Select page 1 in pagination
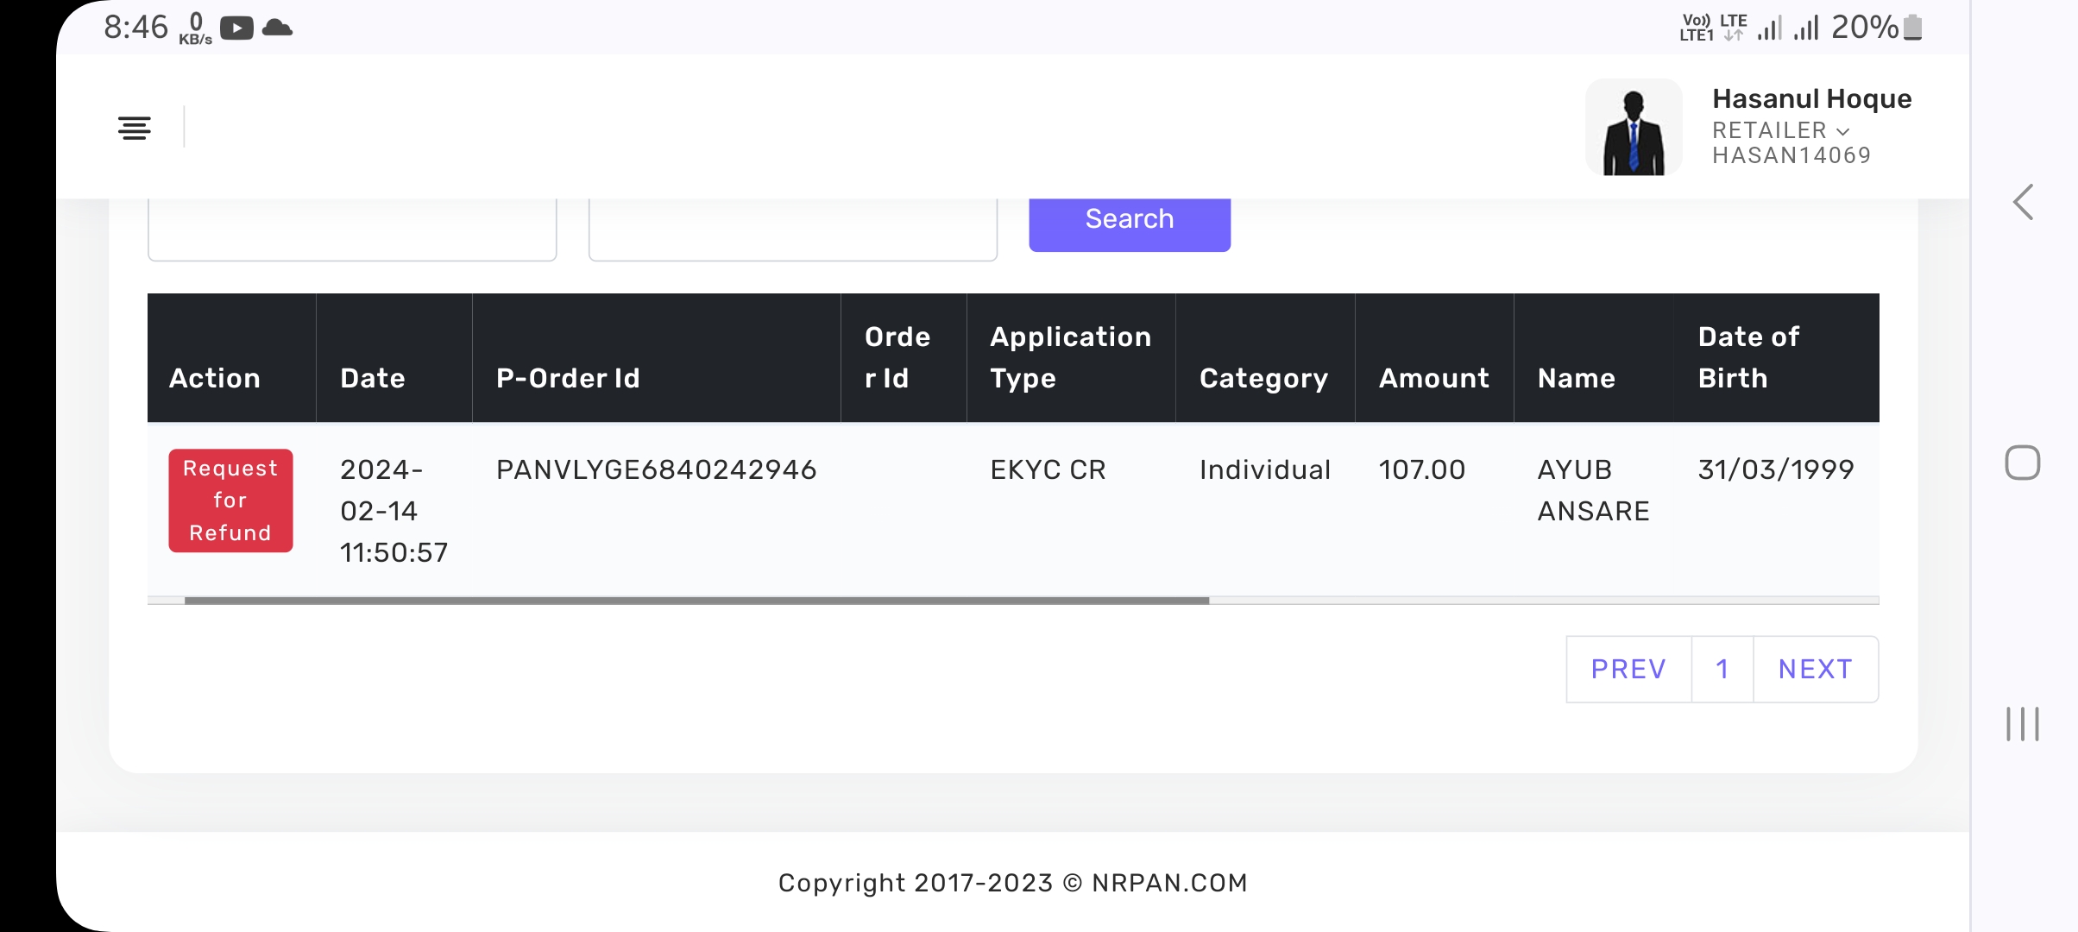This screenshot has width=2078, height=932. [x=1722, y=670]
